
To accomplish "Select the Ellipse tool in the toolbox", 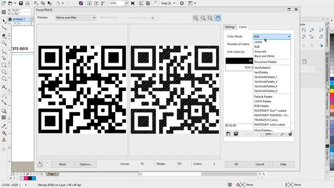I will click(4, 72).
